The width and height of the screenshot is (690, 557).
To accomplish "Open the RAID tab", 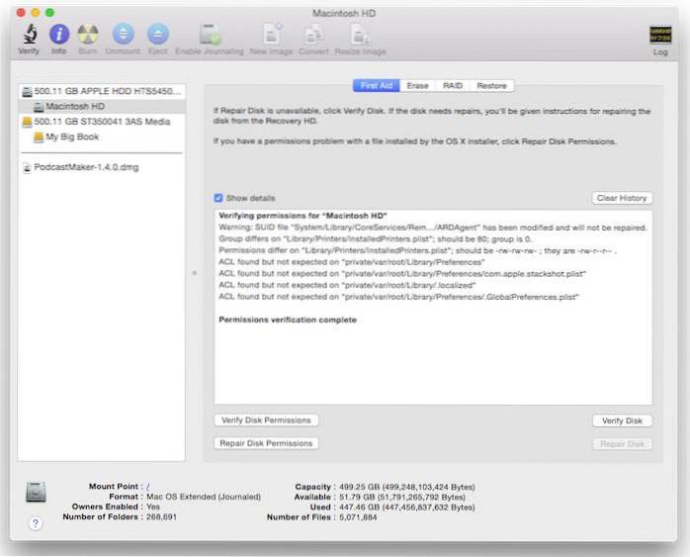I will 453,86.
